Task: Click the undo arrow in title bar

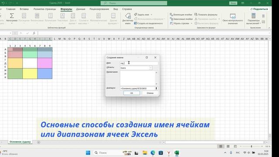Action: click(x=3, y=3)
